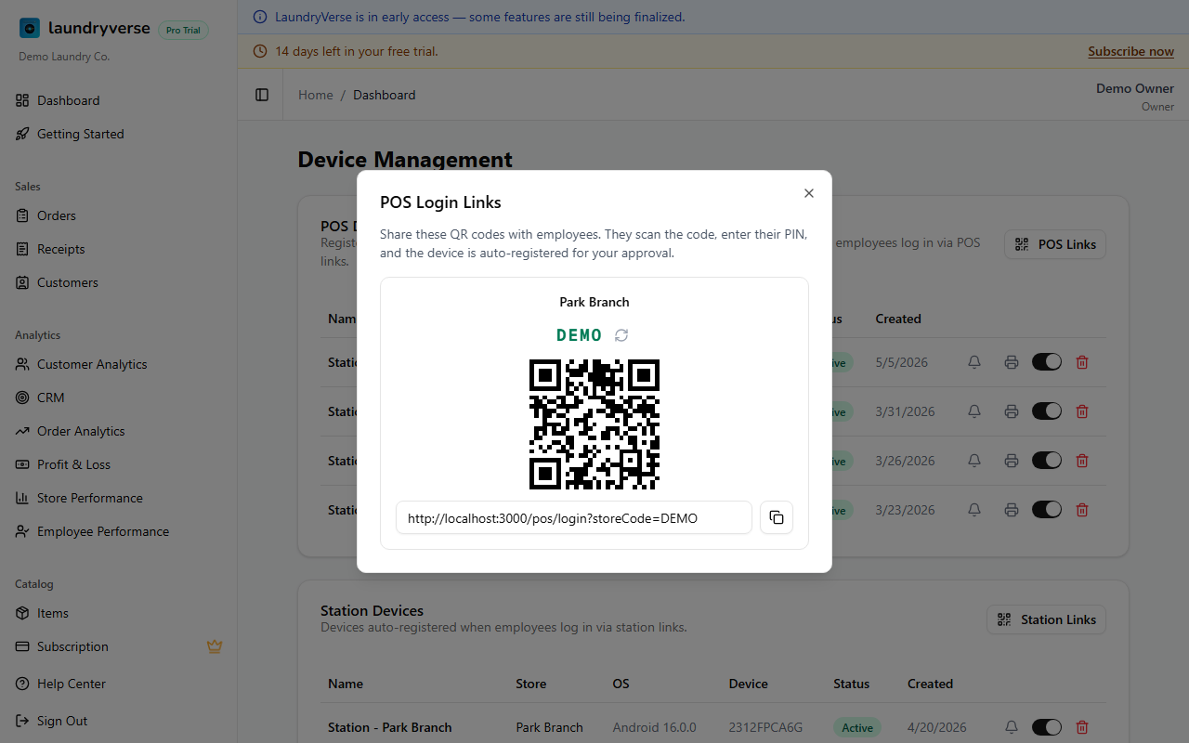This screenshot has height=743, width=1189.
Task: Click the Station Links button
Action: 1046,619
